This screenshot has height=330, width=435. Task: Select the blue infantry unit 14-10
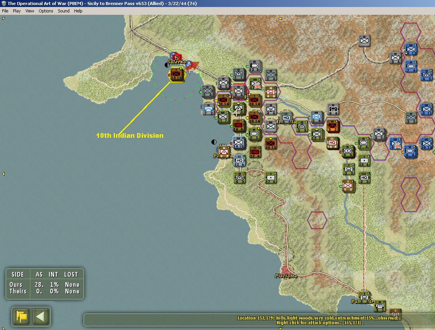coord(239,142)
